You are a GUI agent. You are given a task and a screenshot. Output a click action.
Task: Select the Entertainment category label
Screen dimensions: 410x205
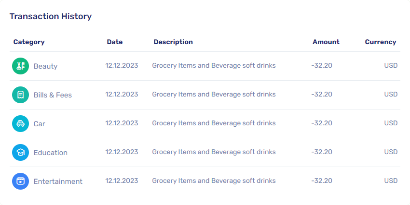click(58, 181)
